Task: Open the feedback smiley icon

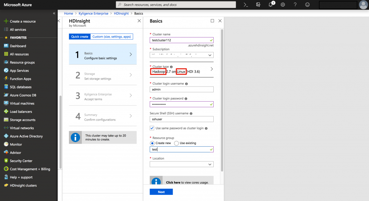Action: (307, 5)
